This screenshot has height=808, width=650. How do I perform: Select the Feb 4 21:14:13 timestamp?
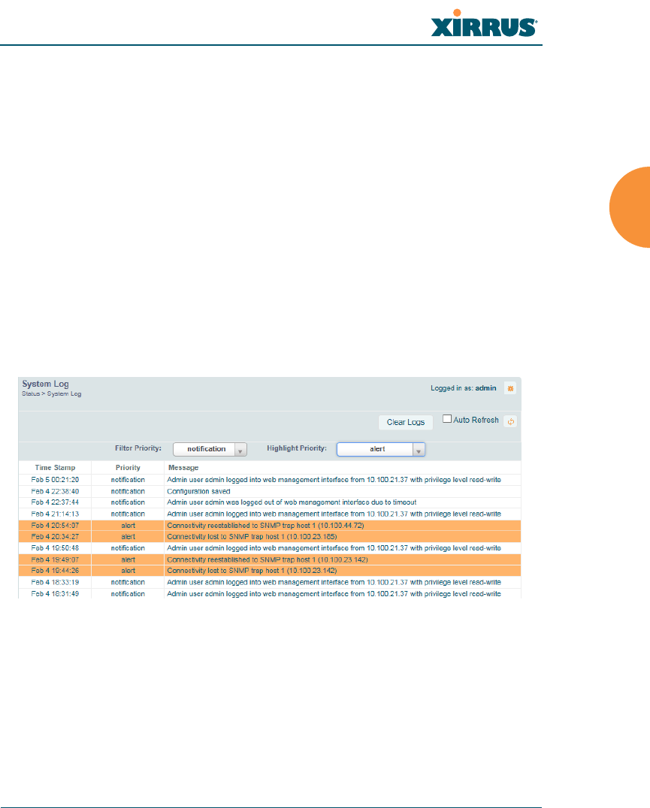(55, 514)
